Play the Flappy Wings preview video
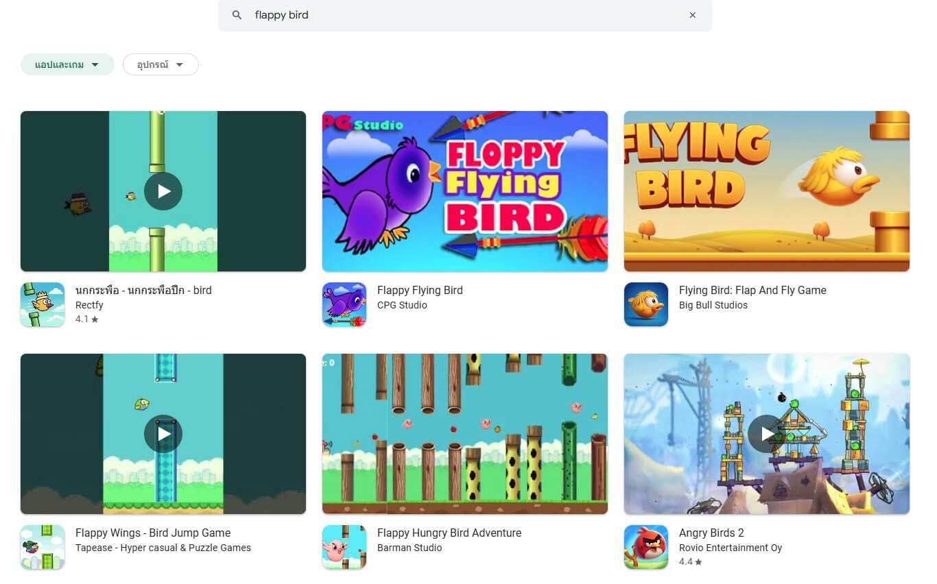 pyautogui.click(x=163, y=434)
